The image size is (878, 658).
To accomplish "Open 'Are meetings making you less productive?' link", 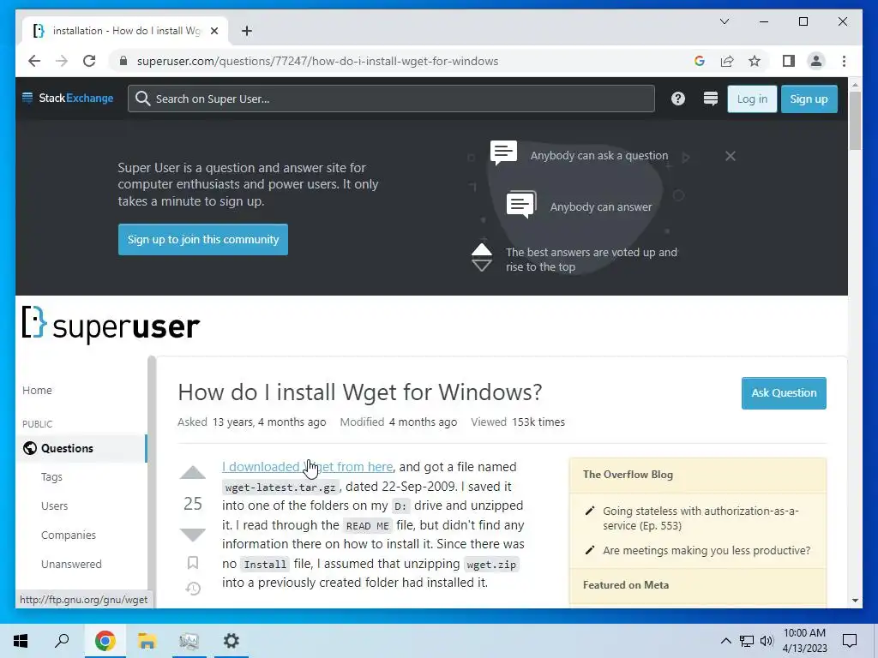I will (707, 551).
